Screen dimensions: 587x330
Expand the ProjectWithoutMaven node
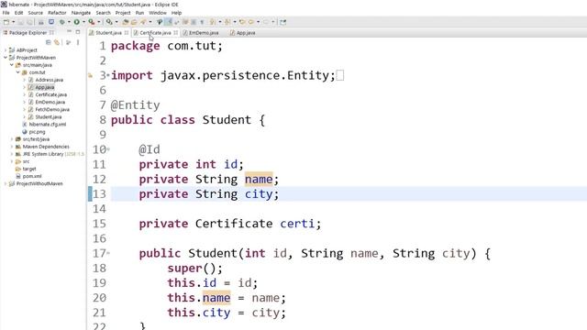(6, 183)
